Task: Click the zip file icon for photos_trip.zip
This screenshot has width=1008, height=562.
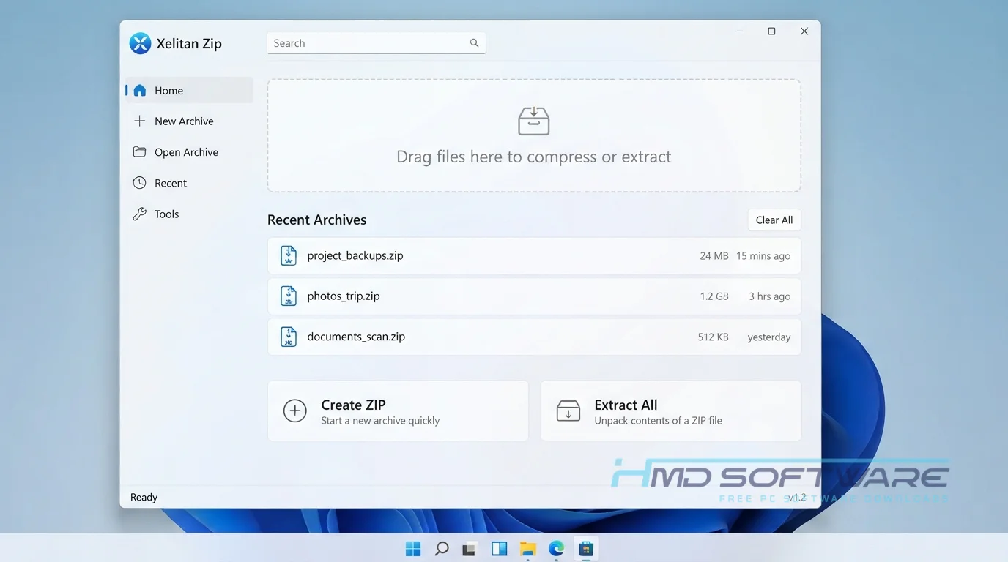Action: [x=289, y=296]
